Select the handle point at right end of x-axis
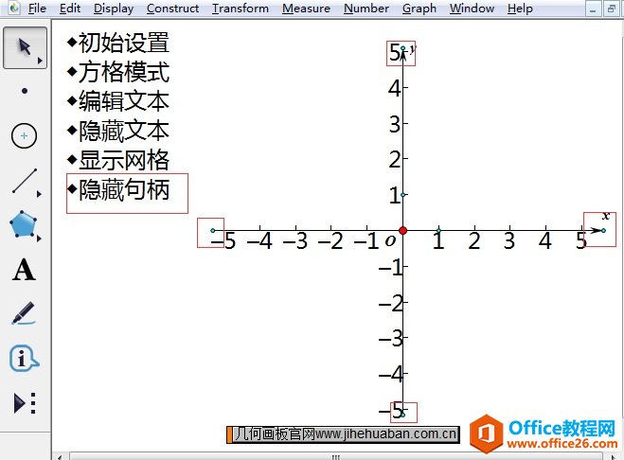Viewport: 624px width, 460px height. pyautogui.click(x=604, y=230)
